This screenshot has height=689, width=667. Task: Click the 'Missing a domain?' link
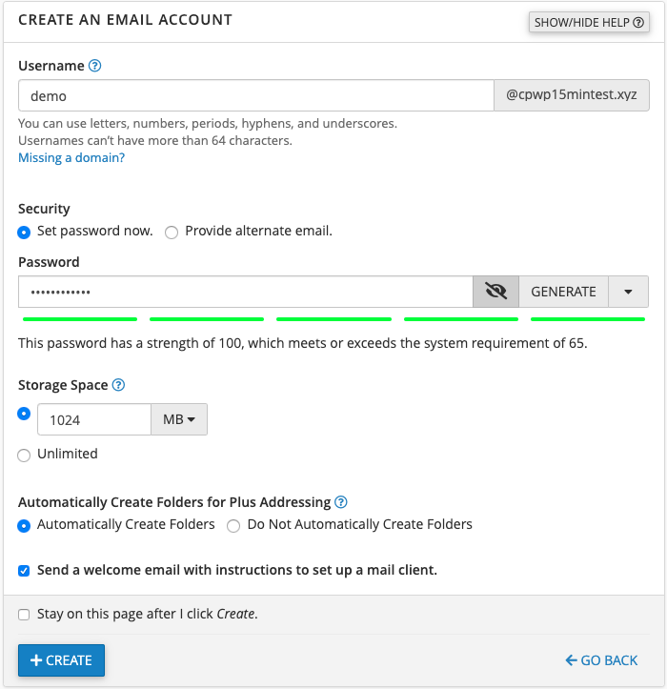[x=71, y=157]
